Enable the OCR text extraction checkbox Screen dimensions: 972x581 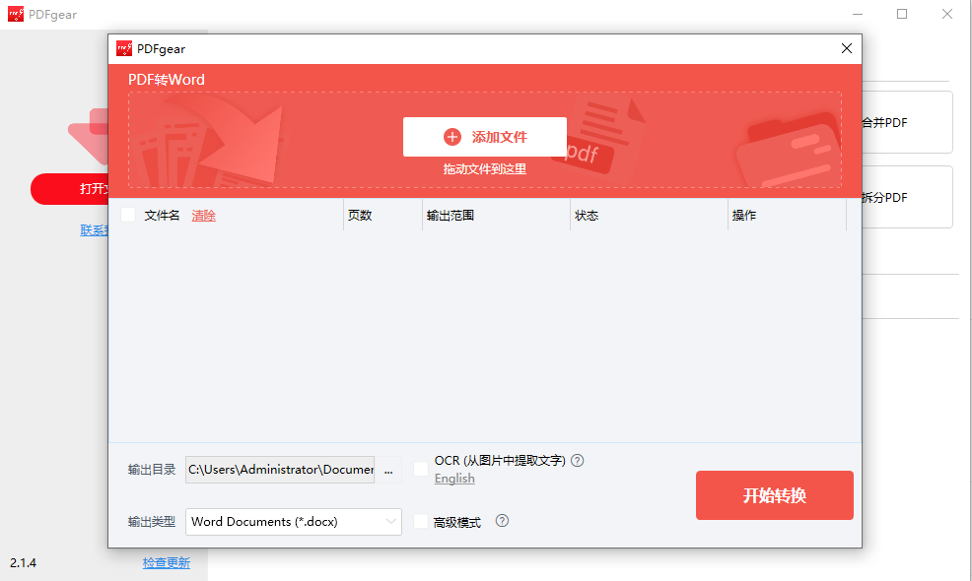421,468
